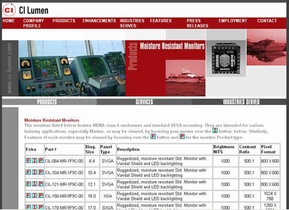Click the red Moisture Resistant Monitors heading

click(52, 120)
